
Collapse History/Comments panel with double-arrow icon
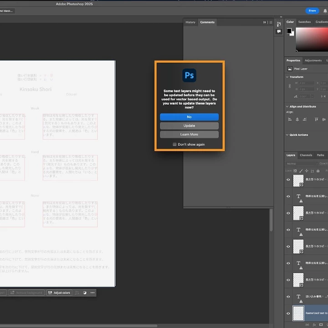point(264,22)
